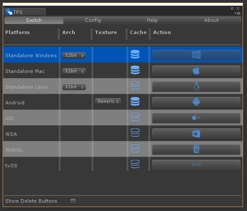This screenshot has height=211, width=247.
Task: Click the Platform column header
Action: [x=17, y=32]
